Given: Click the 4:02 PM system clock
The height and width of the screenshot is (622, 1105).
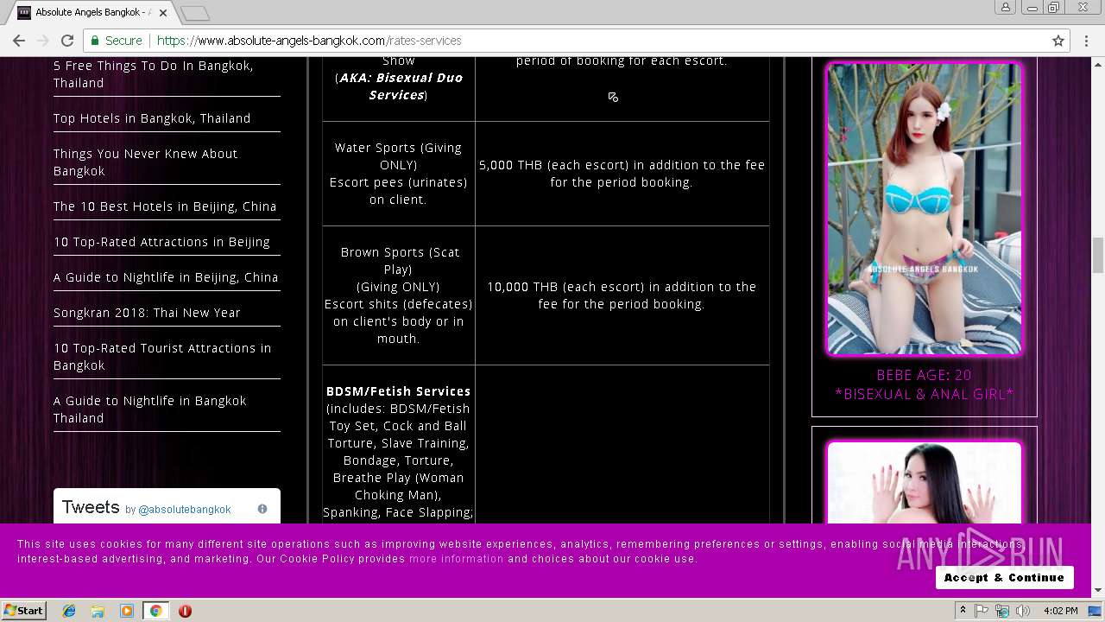Looking at the screenshot, I should pyautogui.click(x=1060, y=611).
